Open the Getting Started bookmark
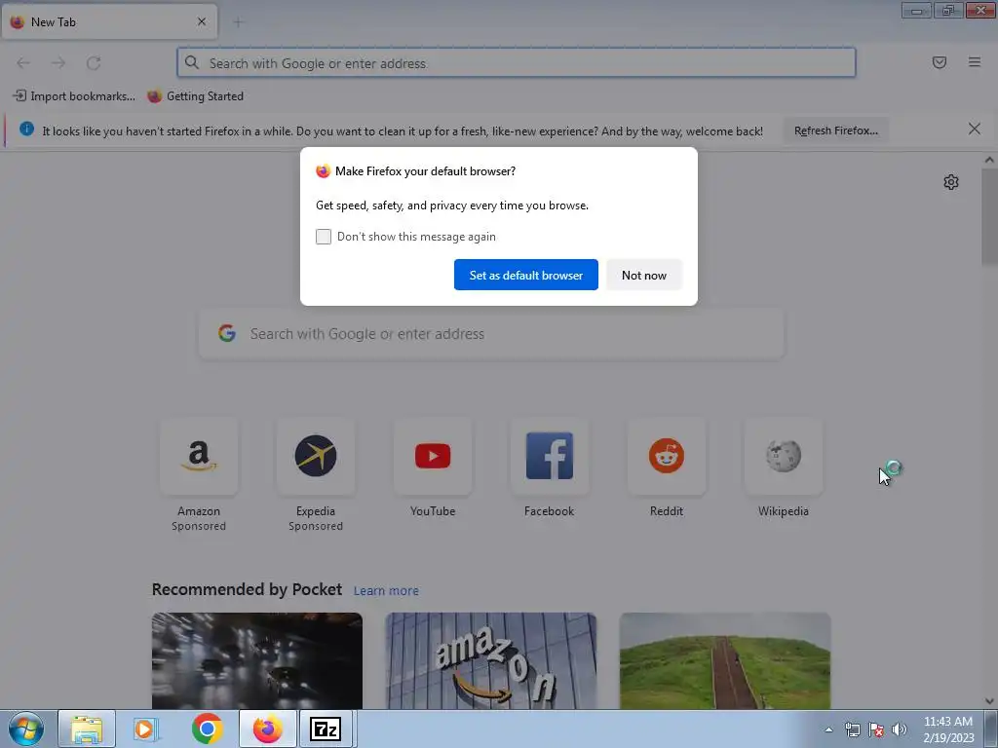Viewport: 998px width, 748px height. [195, 96]
